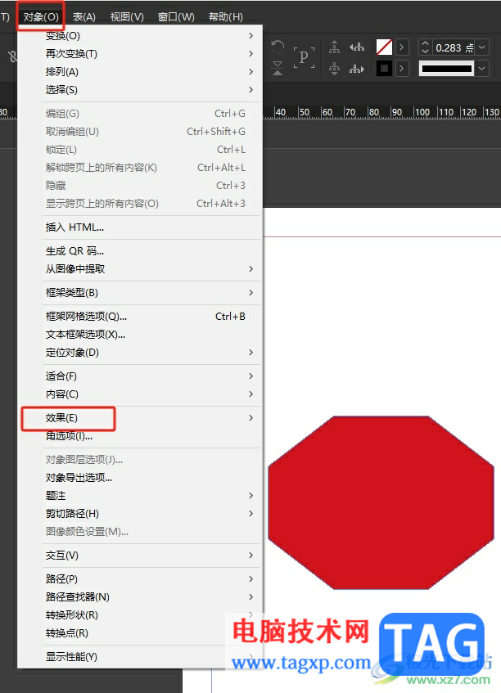Click the stroke weight stepper arrows
Screen dimensions: 501x693
425,47
